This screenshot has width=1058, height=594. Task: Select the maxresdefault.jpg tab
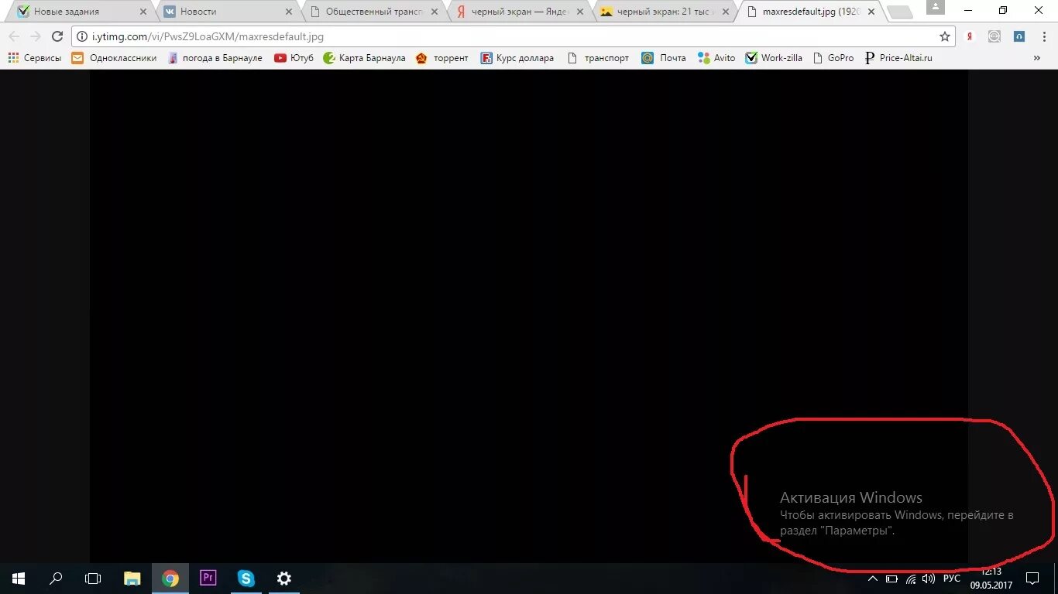tap(811, 12)
